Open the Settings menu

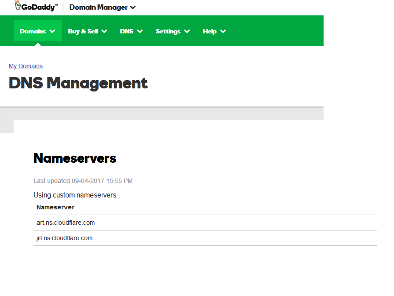173,31
